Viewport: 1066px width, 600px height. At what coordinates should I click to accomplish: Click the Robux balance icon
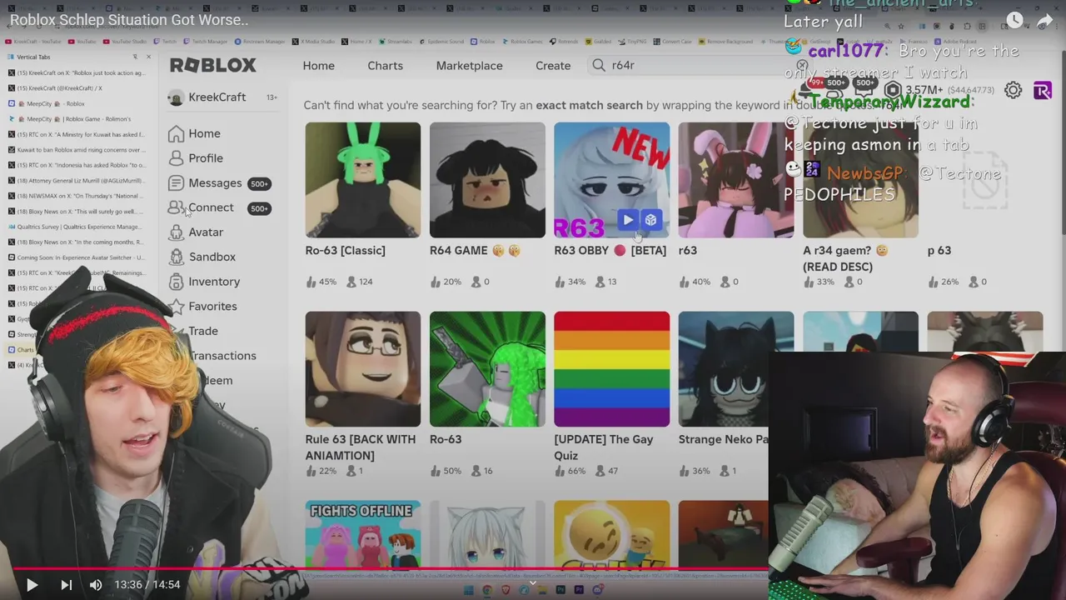(x=894, y=90)
